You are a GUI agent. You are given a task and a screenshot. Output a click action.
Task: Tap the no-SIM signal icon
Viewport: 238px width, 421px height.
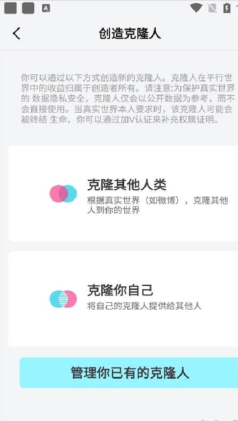[x=212, y=8]
